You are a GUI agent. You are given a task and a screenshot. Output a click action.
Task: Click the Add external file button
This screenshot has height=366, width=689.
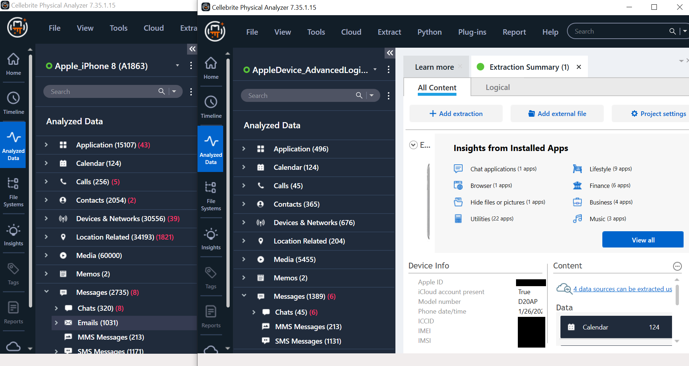(557, 113)
